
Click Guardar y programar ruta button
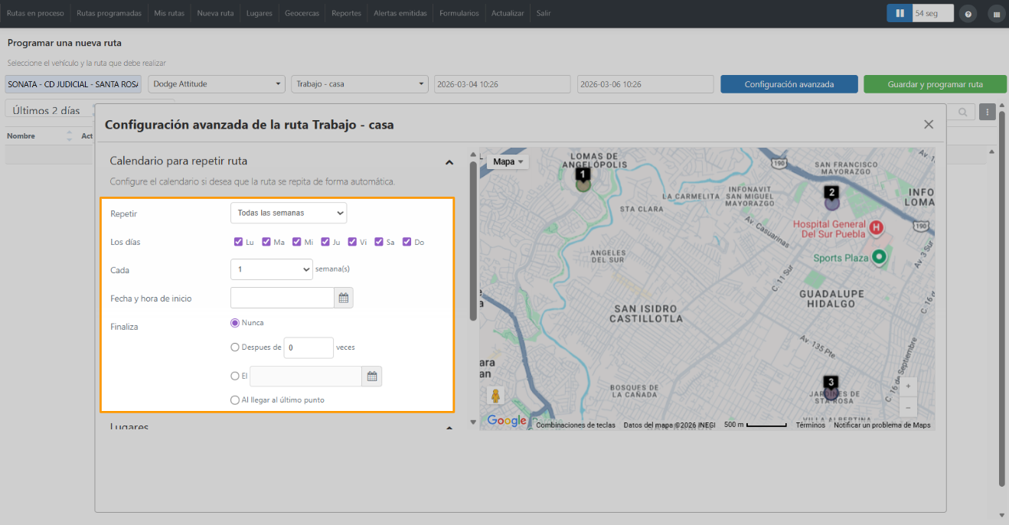click(x=936, y=84)
